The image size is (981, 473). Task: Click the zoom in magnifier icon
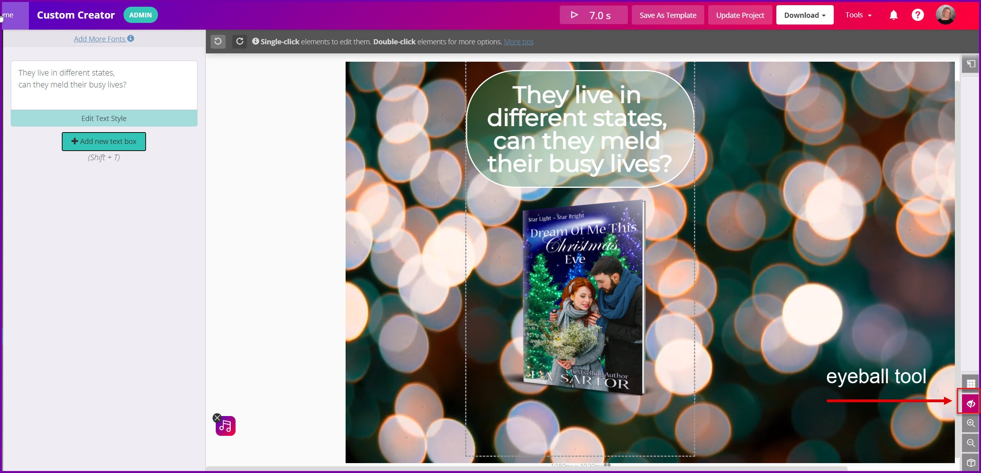click(x=970, y=423)
